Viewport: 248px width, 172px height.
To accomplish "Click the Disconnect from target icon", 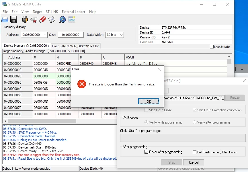I will pos(34,19).
